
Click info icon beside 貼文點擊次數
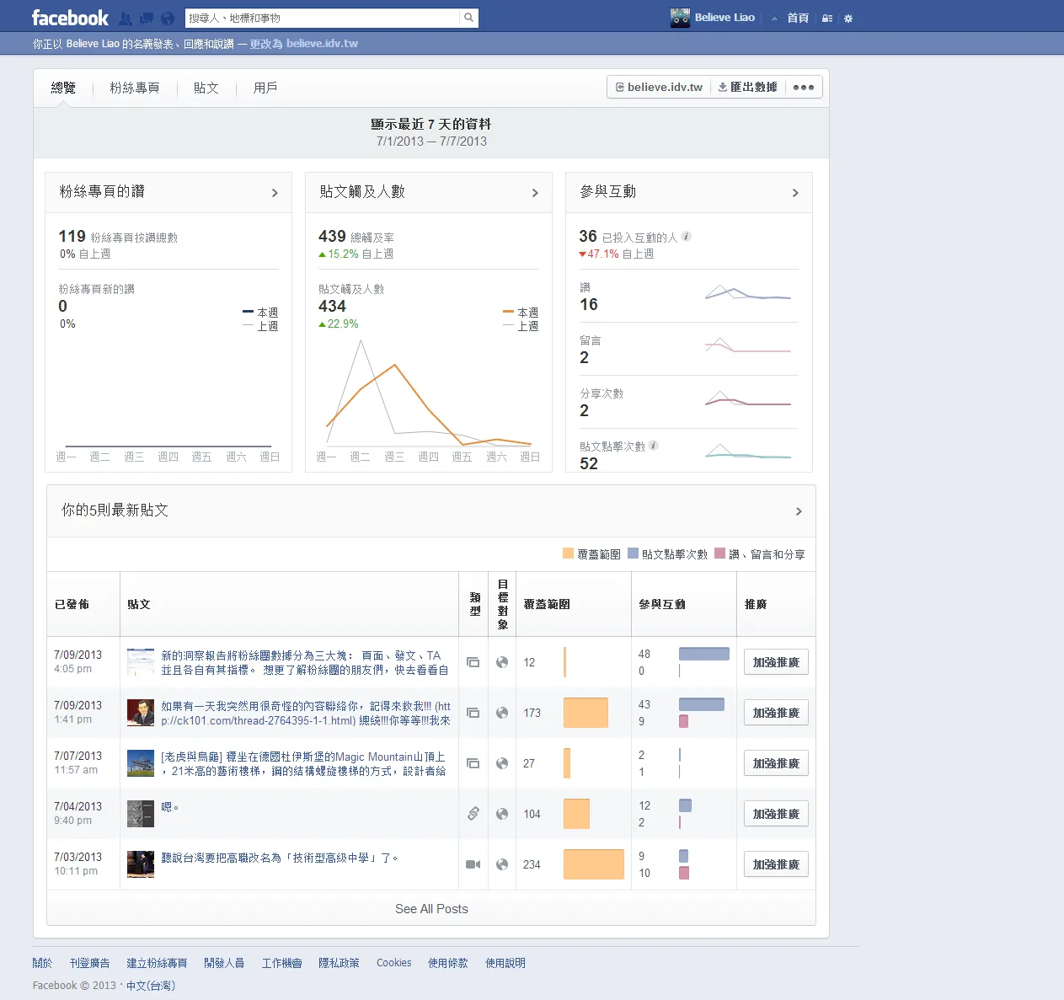pyautogui.click(x=654, y=446)
